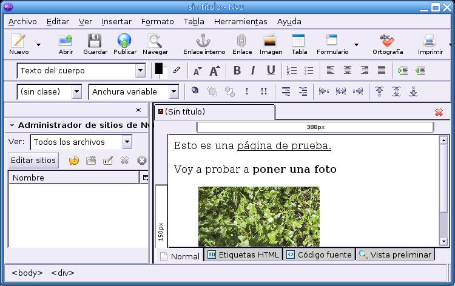Open the Archivo menu
This screenshot has height=286, width=455.
[22, 22]
